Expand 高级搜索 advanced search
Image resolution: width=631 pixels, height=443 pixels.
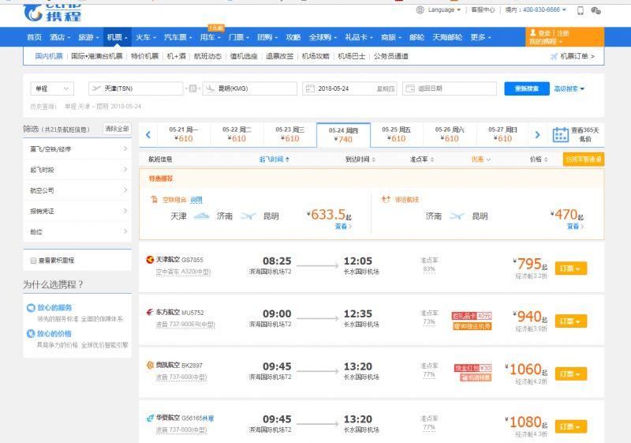(569, 88)
